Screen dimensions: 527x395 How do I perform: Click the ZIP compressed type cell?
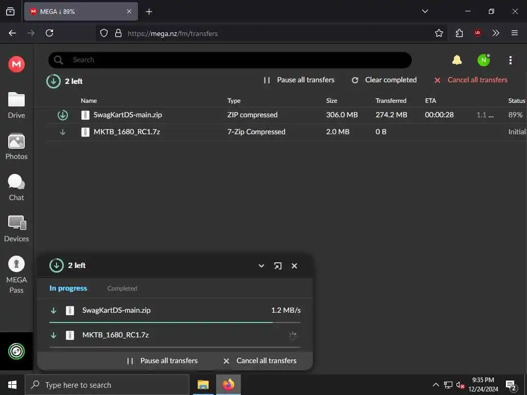click(252, 115)
